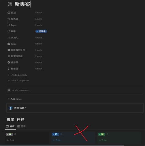The image size is (145, 146).
Task: Select the green checkmark status group pill
Action: (102, 134)
